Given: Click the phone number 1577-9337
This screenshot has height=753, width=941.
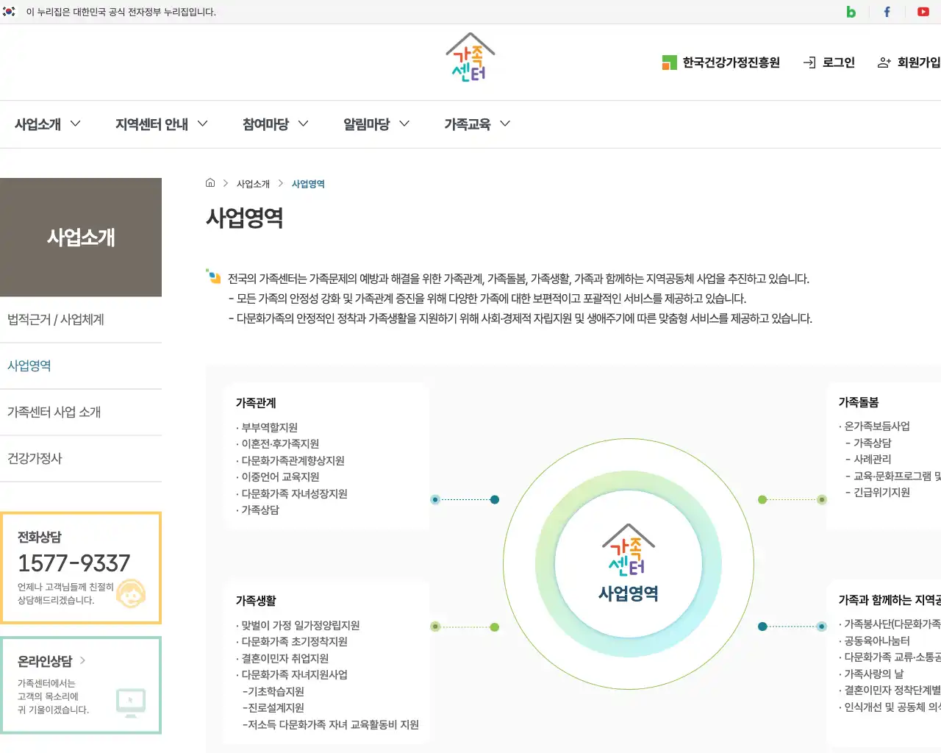Looking at the screenshot, I should [74, 563].
